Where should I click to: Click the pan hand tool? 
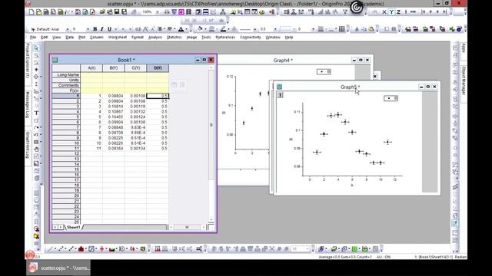(36, 149)
